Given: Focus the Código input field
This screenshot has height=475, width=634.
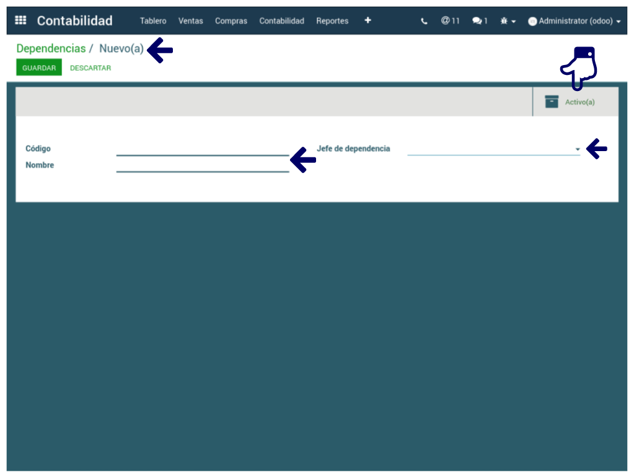Looking at the screenshot, I should click(202, 149).
